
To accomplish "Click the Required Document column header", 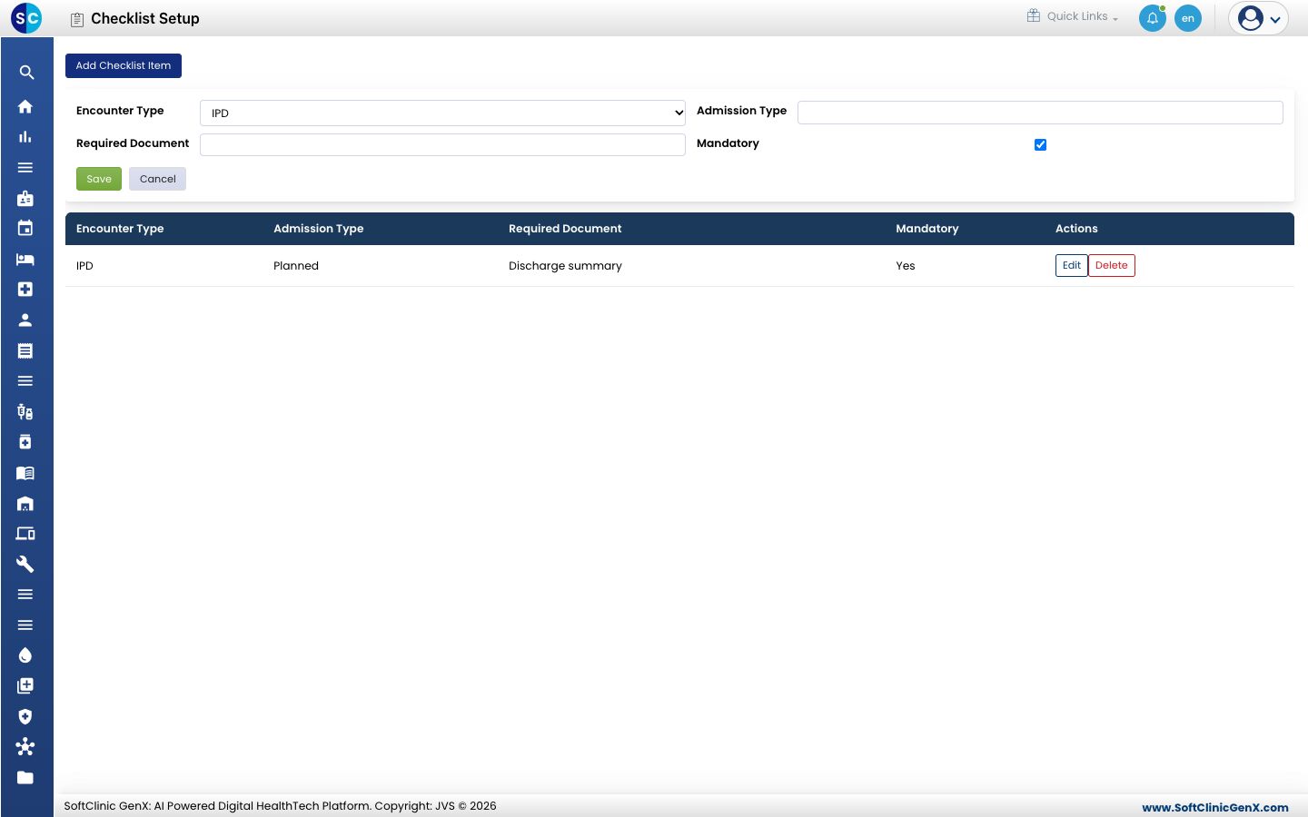I will pos(565,229).
